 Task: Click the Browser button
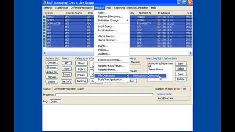pyautogui.click(x=52, y=67)
